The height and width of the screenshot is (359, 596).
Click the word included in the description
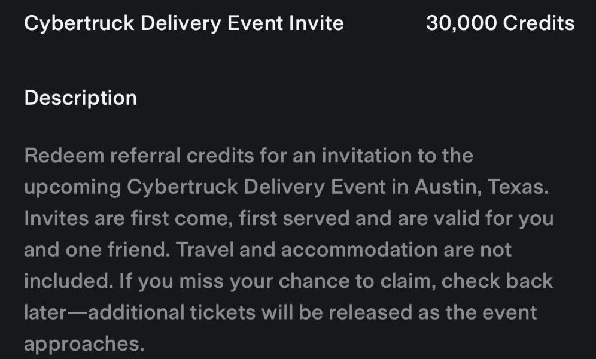point(69,281)
